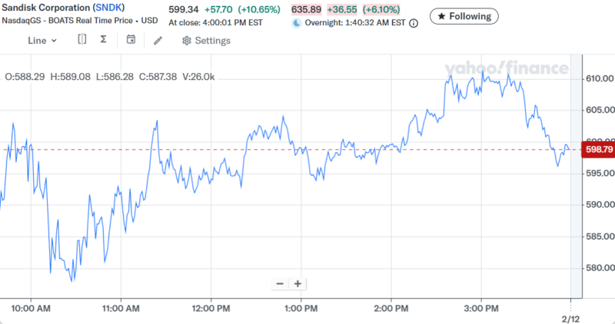The image size is (615, 324).
Task: Zoom in with the plus button
Action: point(298,283)
